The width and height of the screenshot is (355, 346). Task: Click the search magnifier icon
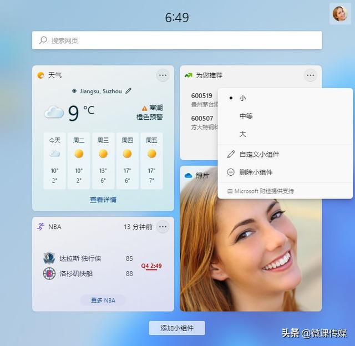pyautogui.click(x=43, y=40)
